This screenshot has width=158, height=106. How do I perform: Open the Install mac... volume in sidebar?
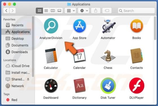[x=16, y=72]
